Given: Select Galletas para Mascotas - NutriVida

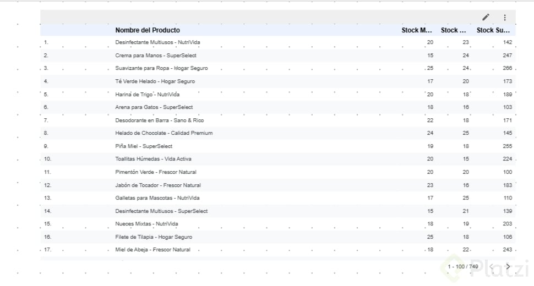Looking at the screenshot, I should (157, 198).
